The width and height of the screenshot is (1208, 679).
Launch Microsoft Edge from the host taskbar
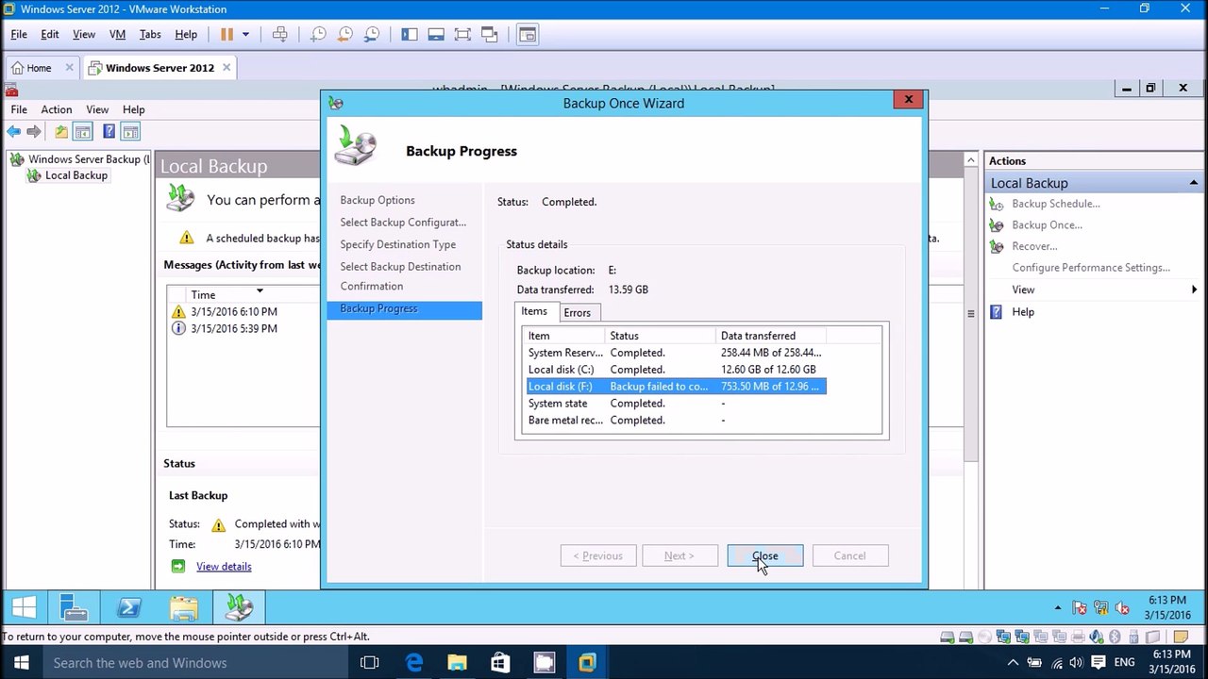414,663
